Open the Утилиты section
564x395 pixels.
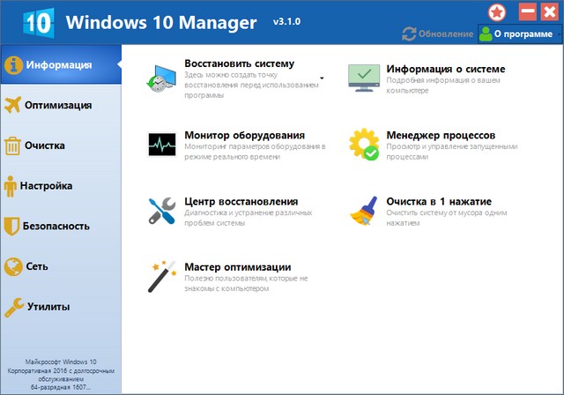click(x=61, y=307)
